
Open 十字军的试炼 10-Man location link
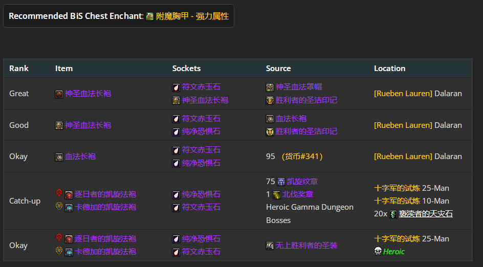pos(397,201)
